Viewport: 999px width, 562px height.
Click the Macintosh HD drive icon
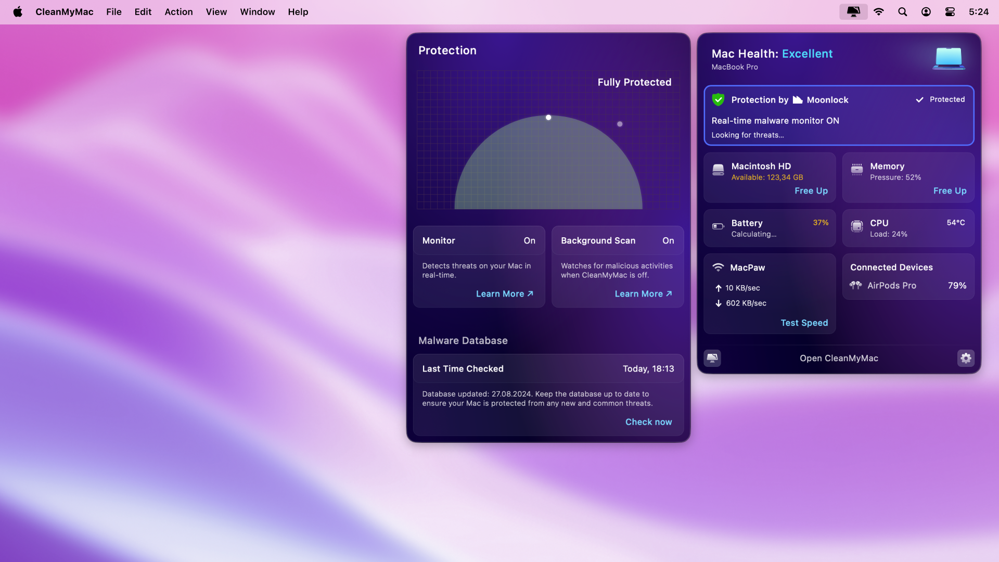tap(718, 170)
